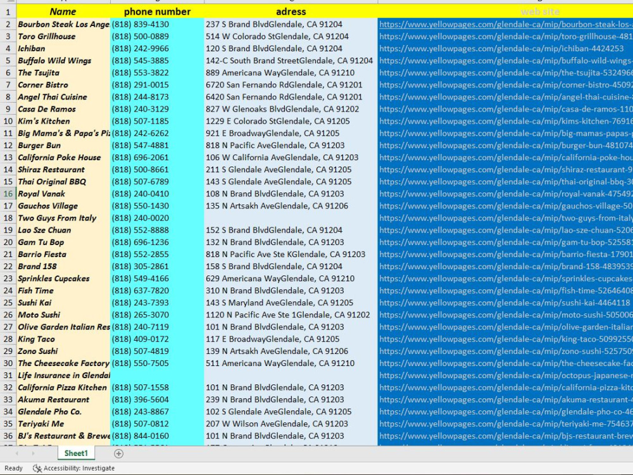Select the California Pizza Kitchen cell
The image size is (633, 475).
click(63, 388)
